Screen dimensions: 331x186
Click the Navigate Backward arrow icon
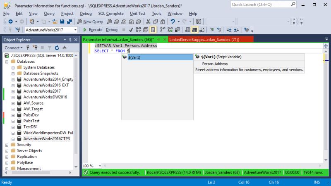click(10, 21)
